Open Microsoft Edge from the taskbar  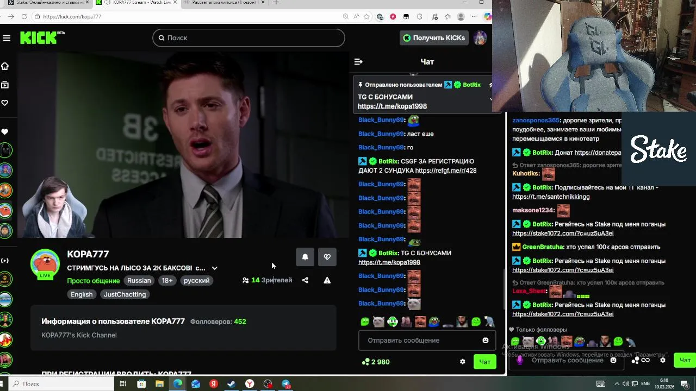click(x=177, y=384)
